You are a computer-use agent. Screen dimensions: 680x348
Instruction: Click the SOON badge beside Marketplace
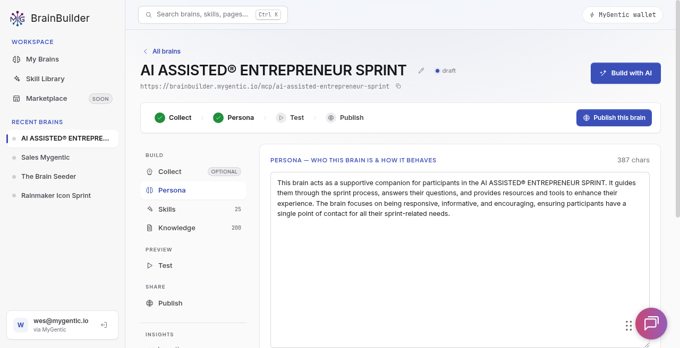tap(100, 99)
